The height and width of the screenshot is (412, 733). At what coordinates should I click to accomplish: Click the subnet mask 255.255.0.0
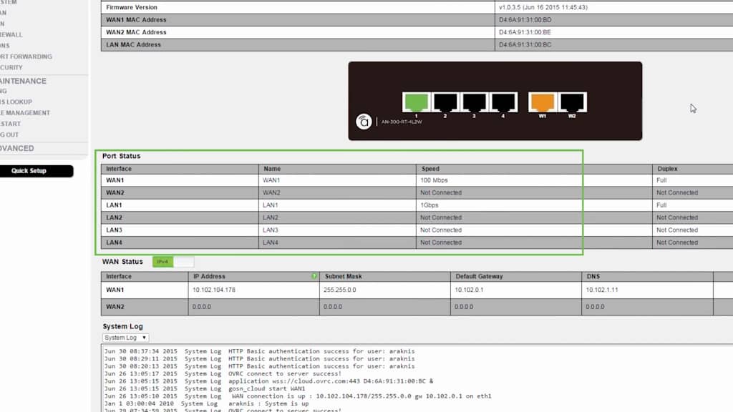[339, 290]
